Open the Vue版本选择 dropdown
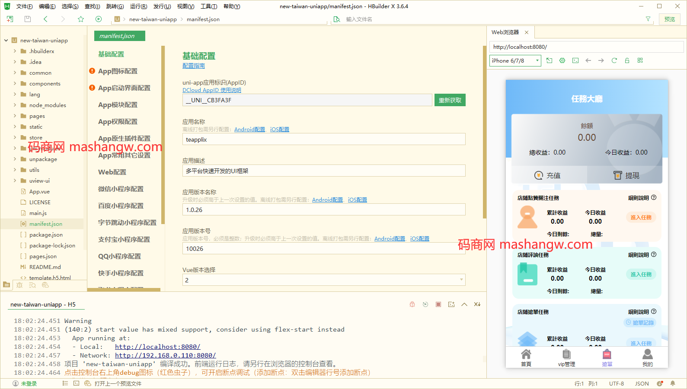Screen dimensions: 687x389 [x=323, y=280]
